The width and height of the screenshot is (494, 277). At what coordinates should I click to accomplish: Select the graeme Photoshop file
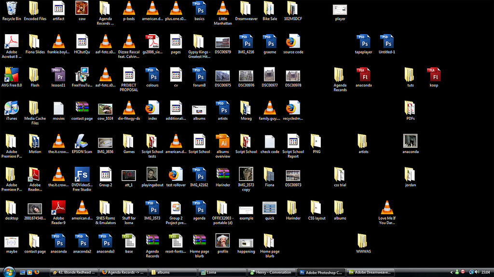270,41
